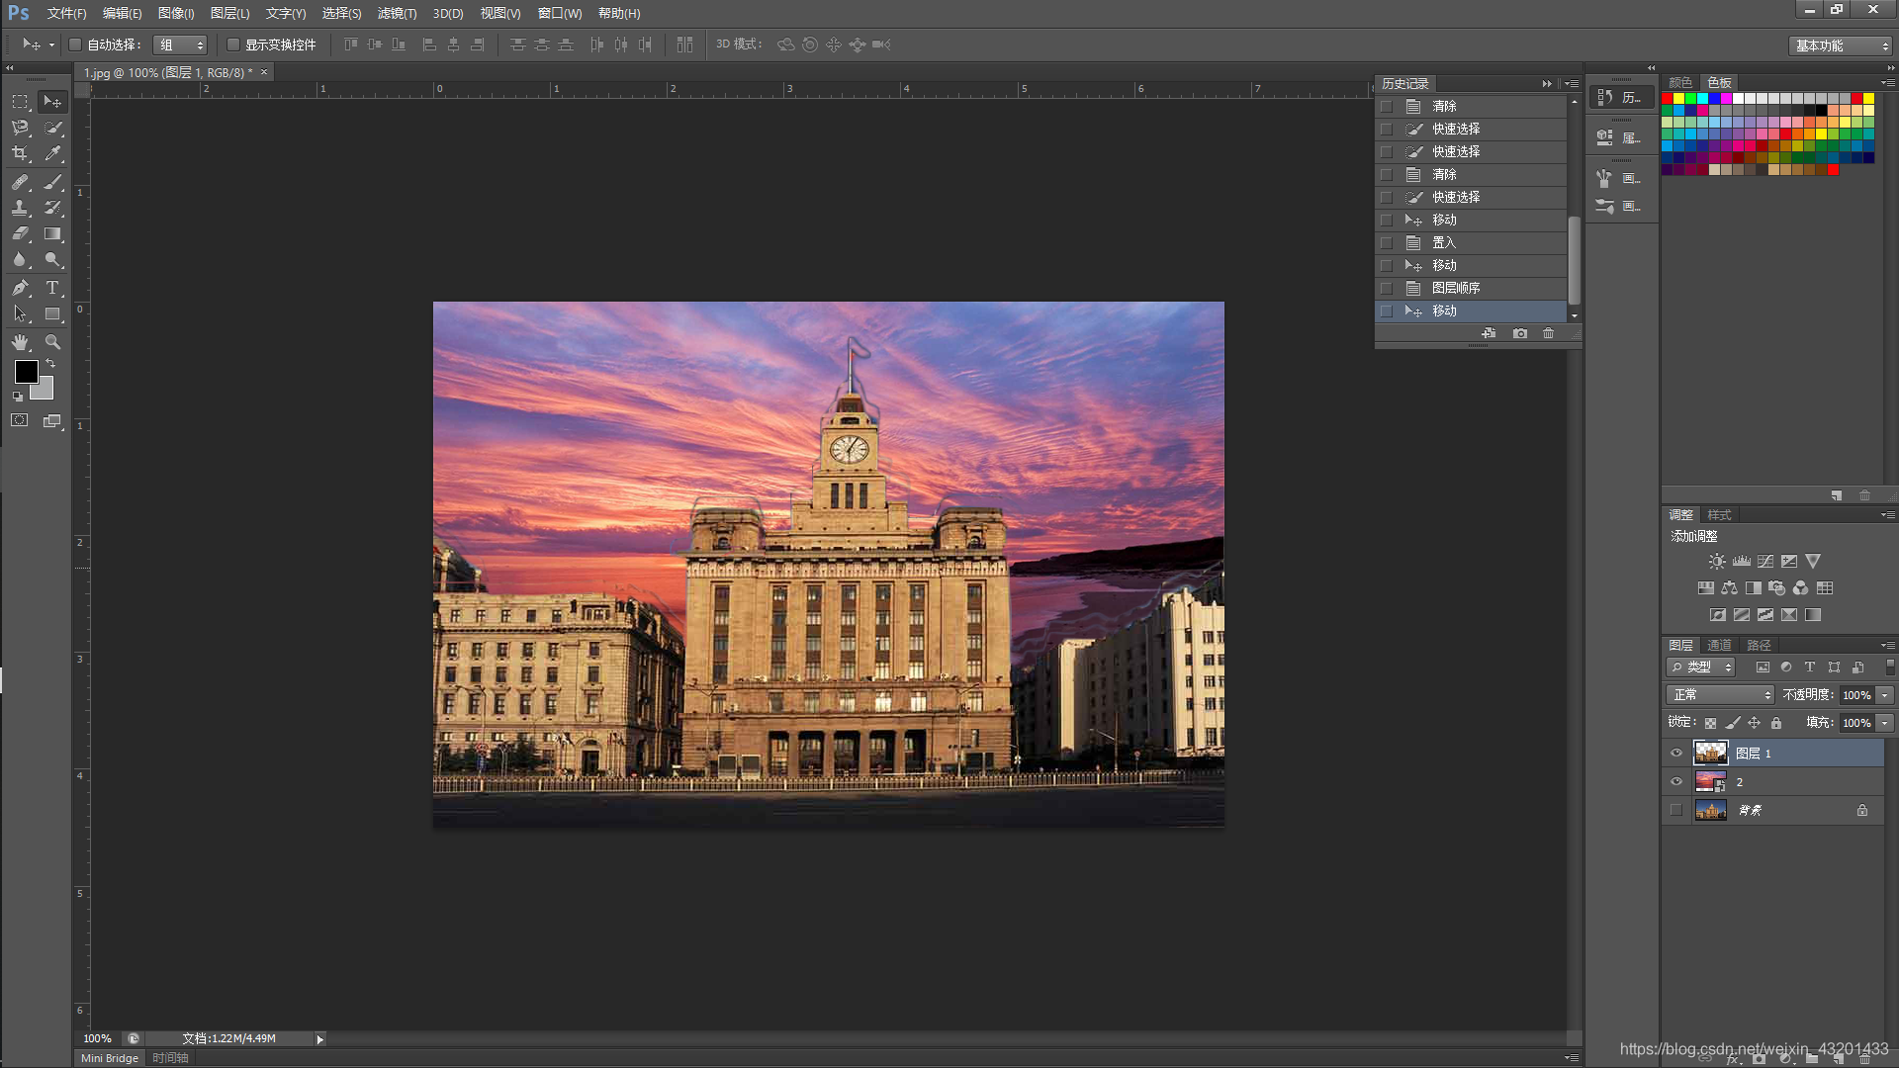Toggle 显示变换控件 checkbox

233,44
